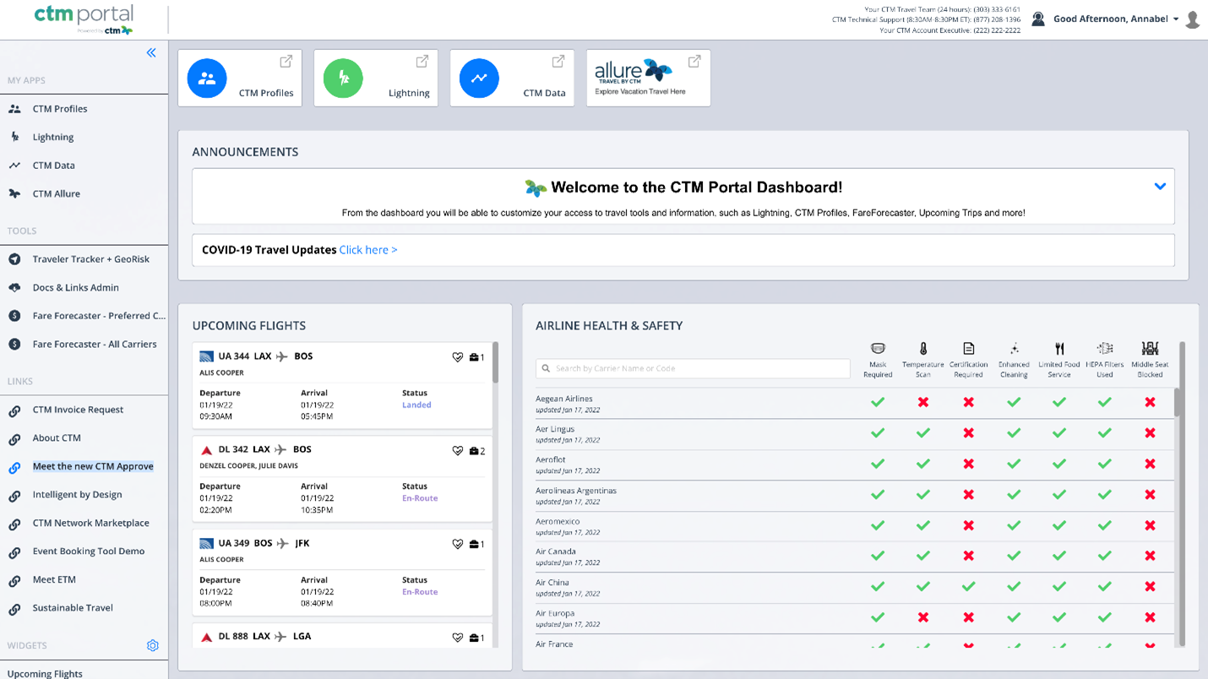Click the HEPA Filters Used icon

[1105, 348]
